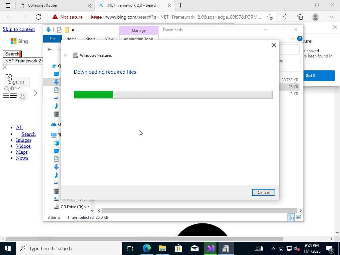340x255 pixels.
Task: Open Bing hamburger menu icon
Action: tap(10, 95)
